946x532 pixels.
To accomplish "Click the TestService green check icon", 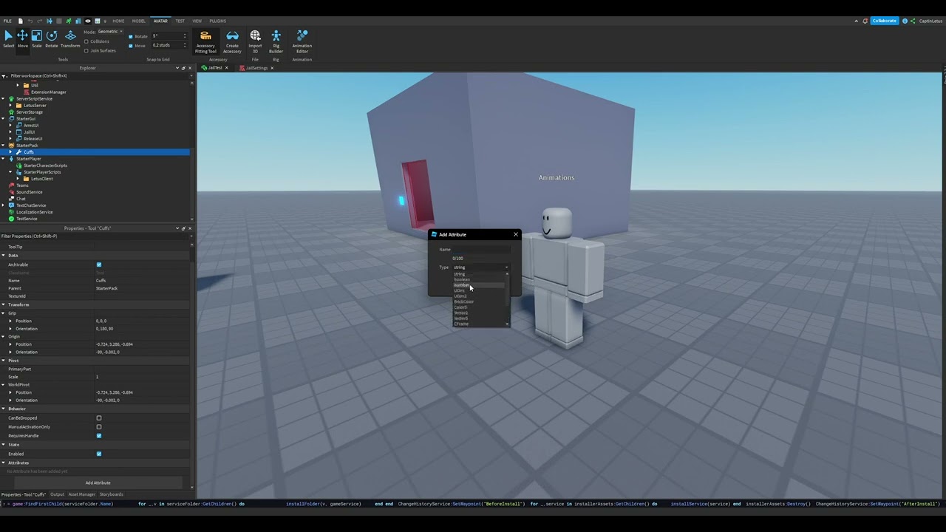I will 10,219.
